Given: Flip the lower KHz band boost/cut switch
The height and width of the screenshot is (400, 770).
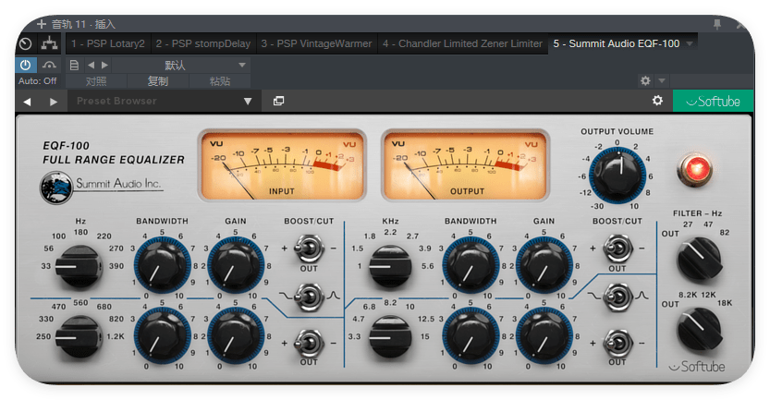Looking at the screenshot, I should [617, 343].
